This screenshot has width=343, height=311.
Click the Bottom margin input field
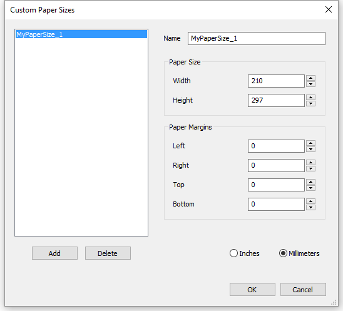(x=276, y=204)
